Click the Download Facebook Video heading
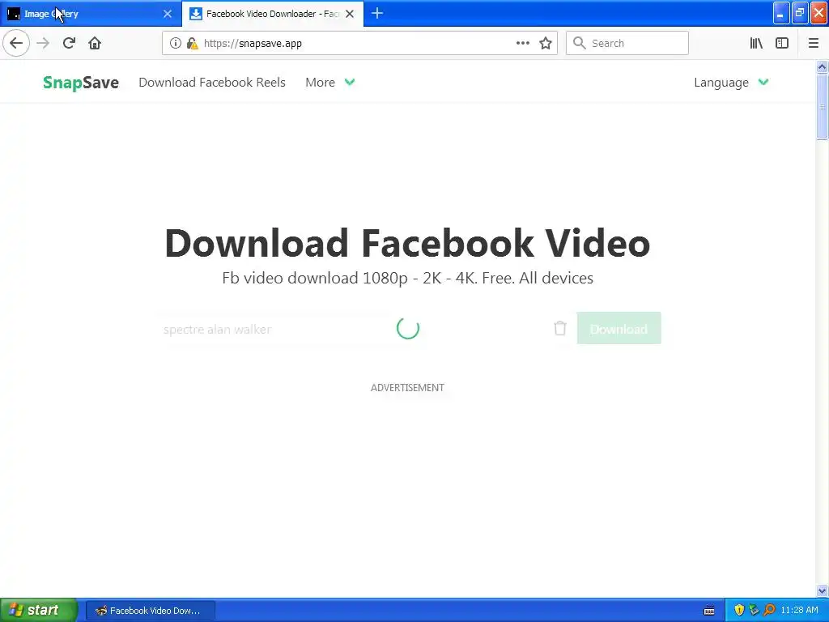Screen dimensions: 829x622 [407, 243]
